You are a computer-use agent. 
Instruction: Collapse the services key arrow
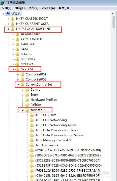click(x=23, y=110)
